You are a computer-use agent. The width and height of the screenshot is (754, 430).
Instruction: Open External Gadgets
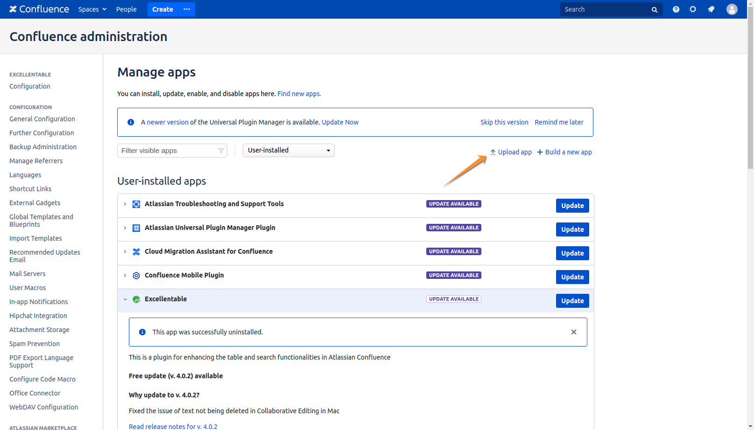tap(35, 203)
